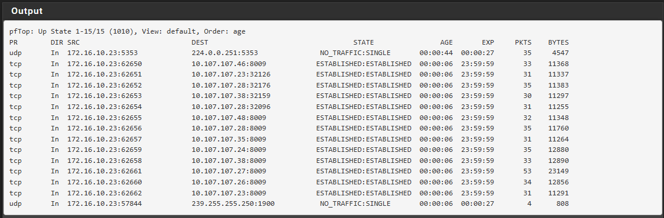Viewport: 664px width, 218px height.
Task: Click destination 10.107.107.38:32159
Action: [231, 96]
